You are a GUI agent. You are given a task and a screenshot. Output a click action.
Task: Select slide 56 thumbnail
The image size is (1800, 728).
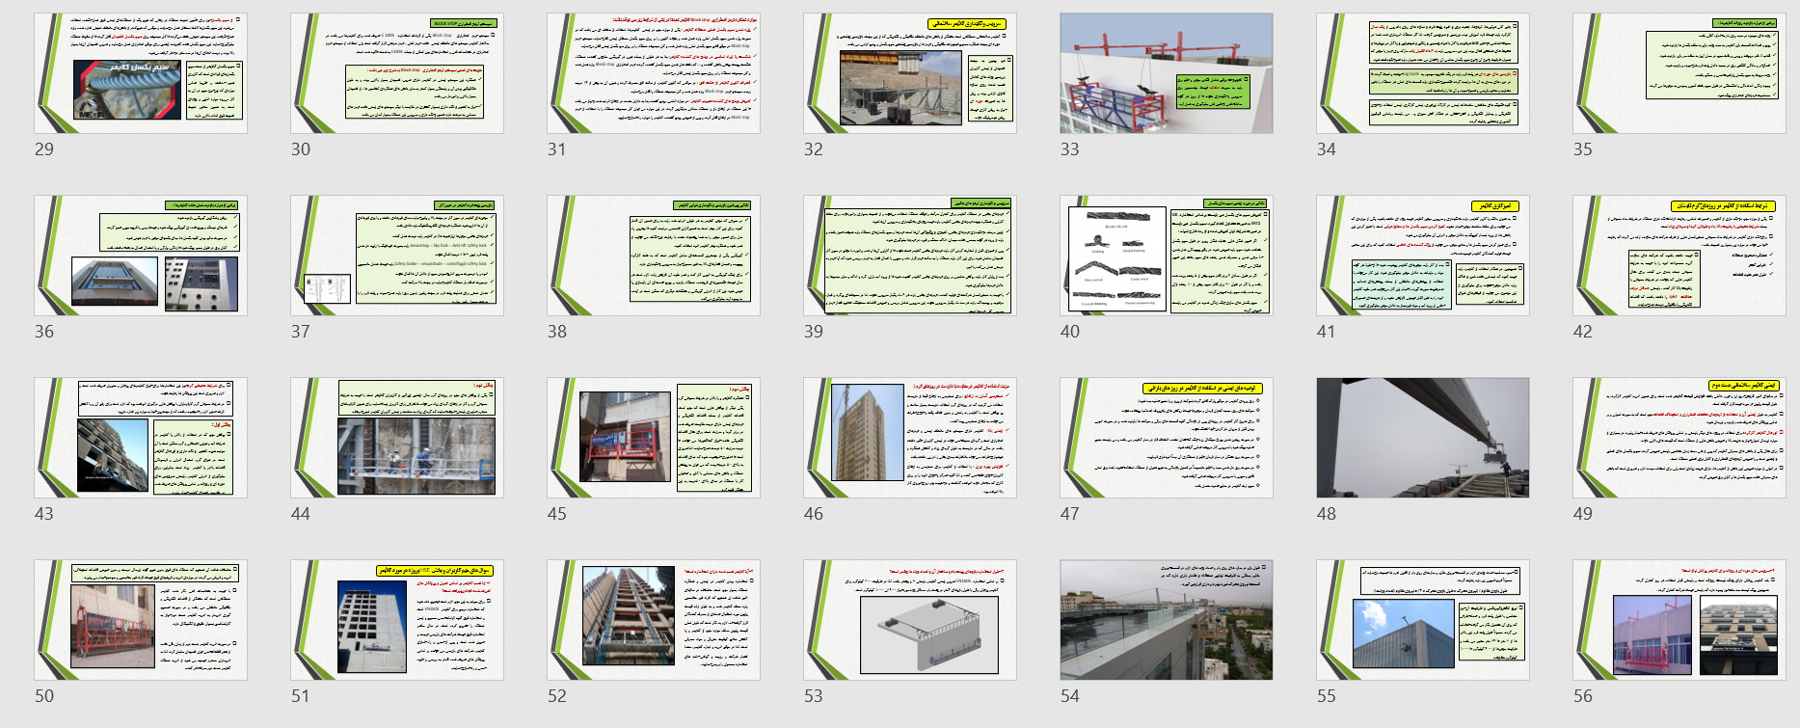coord(1679,620)
